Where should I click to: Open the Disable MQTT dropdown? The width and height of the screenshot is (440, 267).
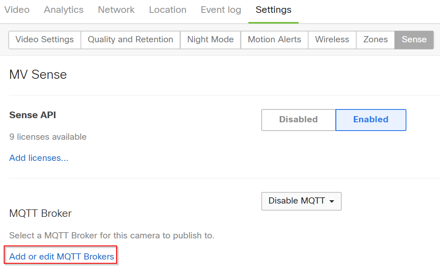[301, 201]
